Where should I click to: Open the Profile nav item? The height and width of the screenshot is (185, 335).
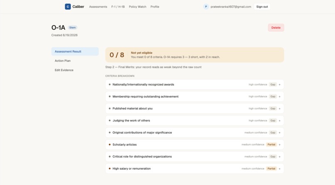point(155,7)
